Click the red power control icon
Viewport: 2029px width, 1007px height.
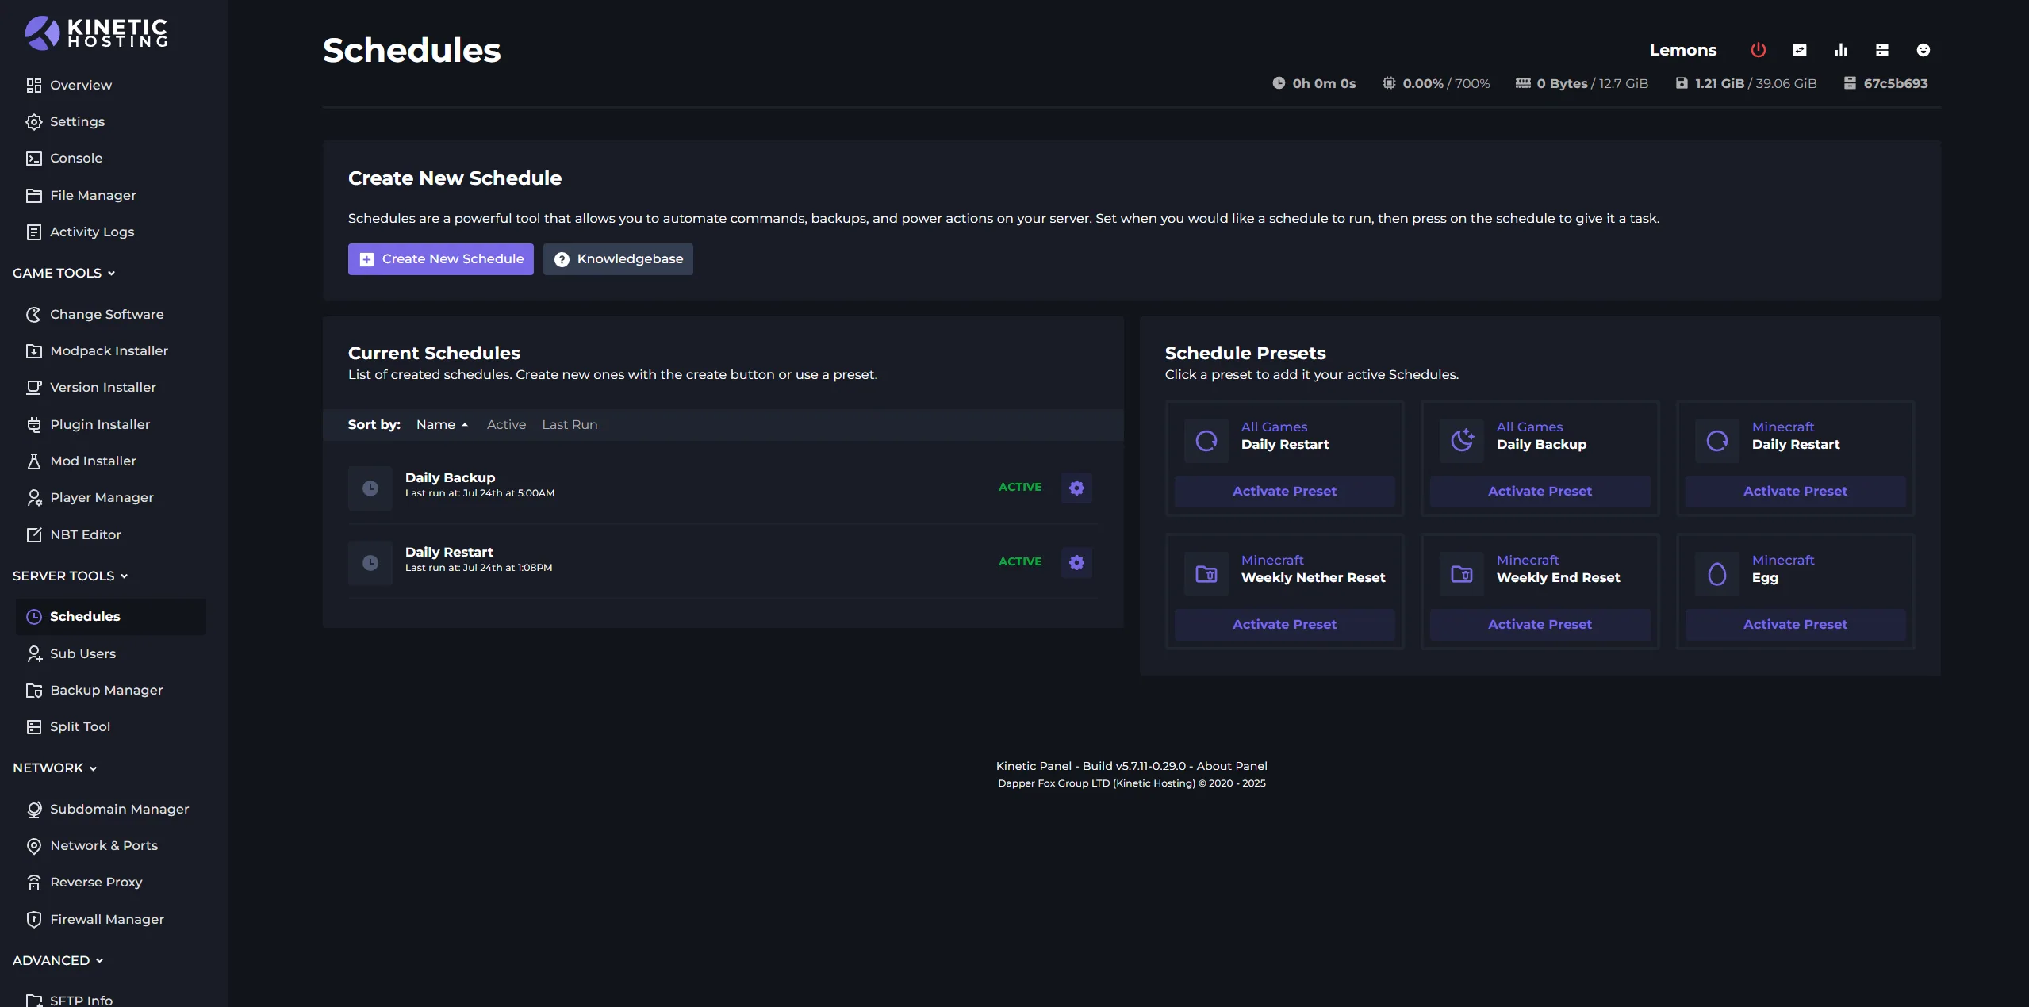pos(1757,49)
